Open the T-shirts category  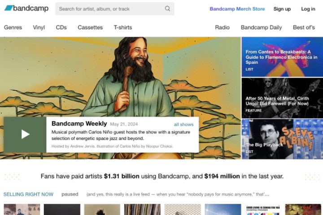click(123, 27)
